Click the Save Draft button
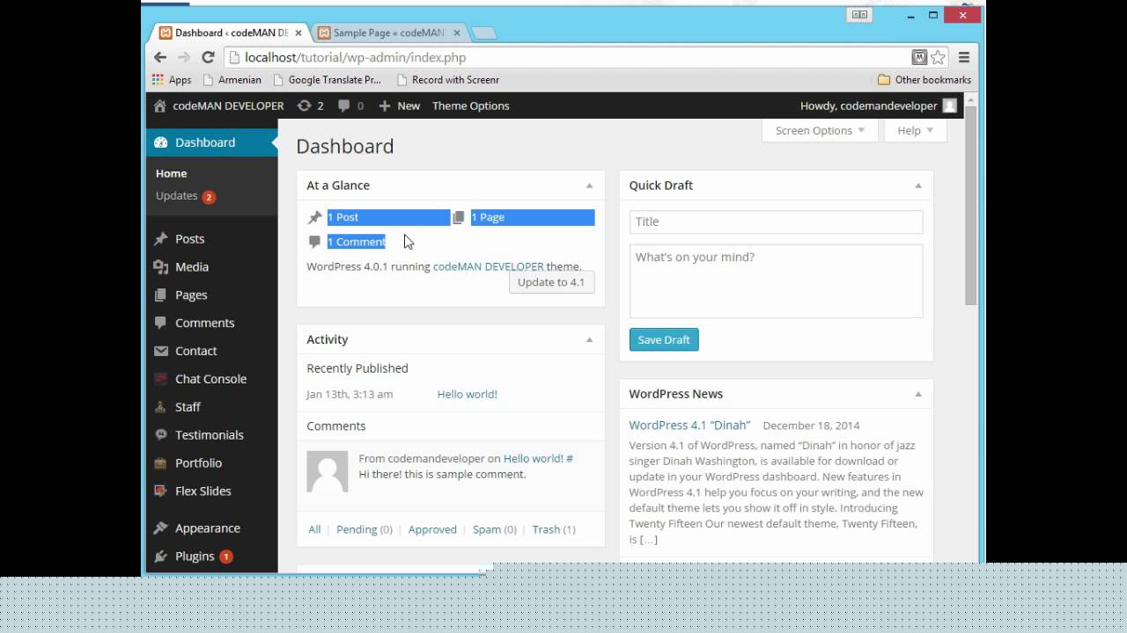The width and height of the screenshot is (1127, 633). click(x=664, y=339)
